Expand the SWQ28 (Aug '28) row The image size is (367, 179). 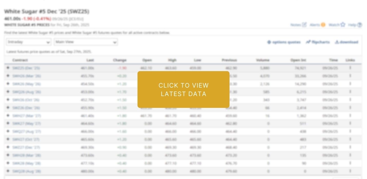click(x=8, y=171)
